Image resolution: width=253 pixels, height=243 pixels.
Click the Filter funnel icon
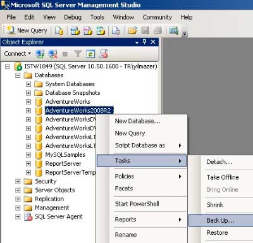78,54
